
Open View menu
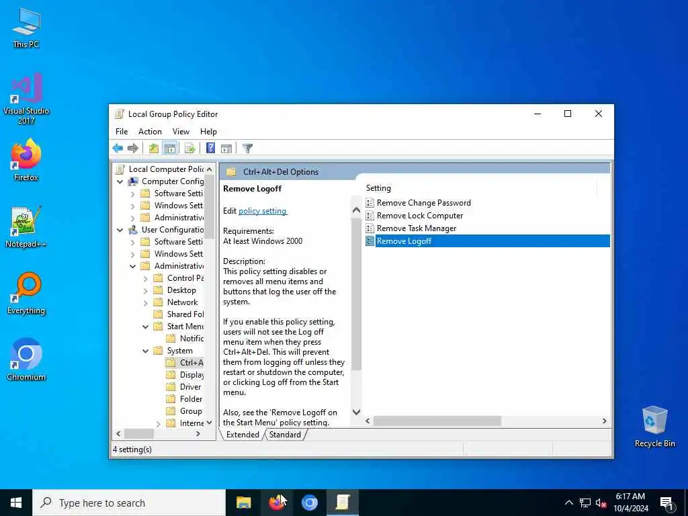(181, 132)
